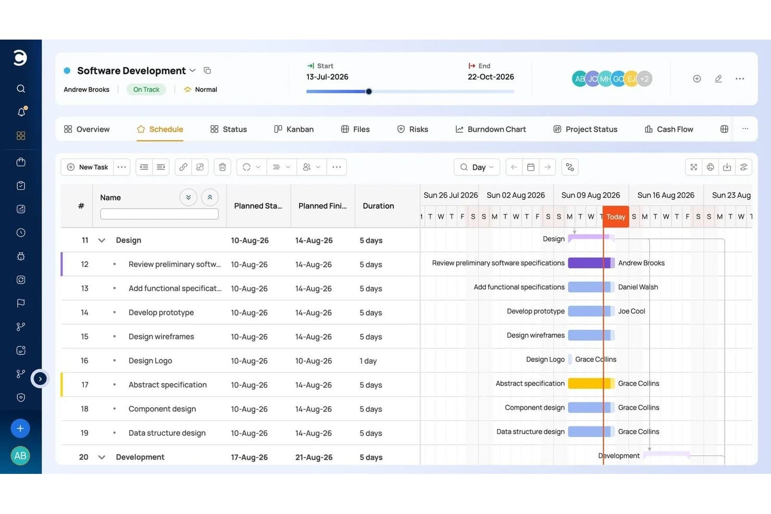
Task: Expand all rows with double-down chevron
Action: [x=188, y=197]
